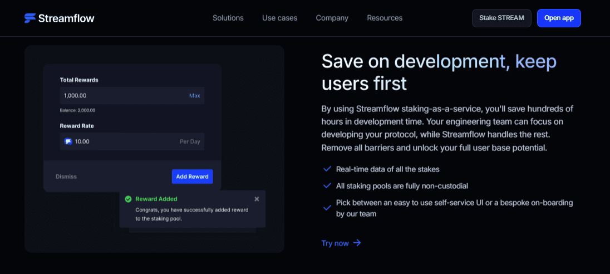Image resolution: width=610 pixels, height=274 pixels.
Task: Click the Streamflow logo icon
Action: (x=30, y=18)
